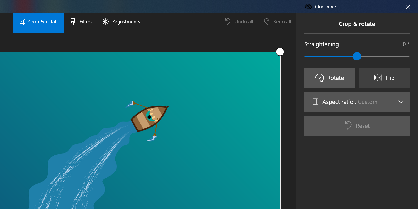This screenshot has width=418, height=209.
Task: Click the Redo all arrow icon
Action: pos(267,22)
